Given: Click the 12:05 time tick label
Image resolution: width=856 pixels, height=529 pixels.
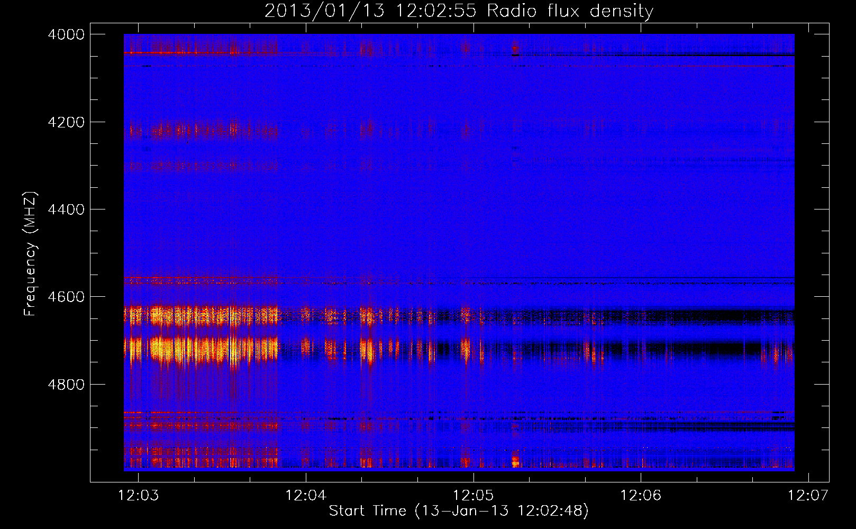Looking at the screenshot, I should tap(473, 495).
